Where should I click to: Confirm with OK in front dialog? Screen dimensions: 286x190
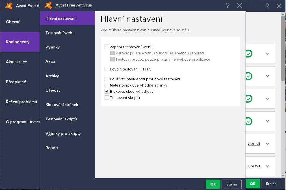[213, 184]
